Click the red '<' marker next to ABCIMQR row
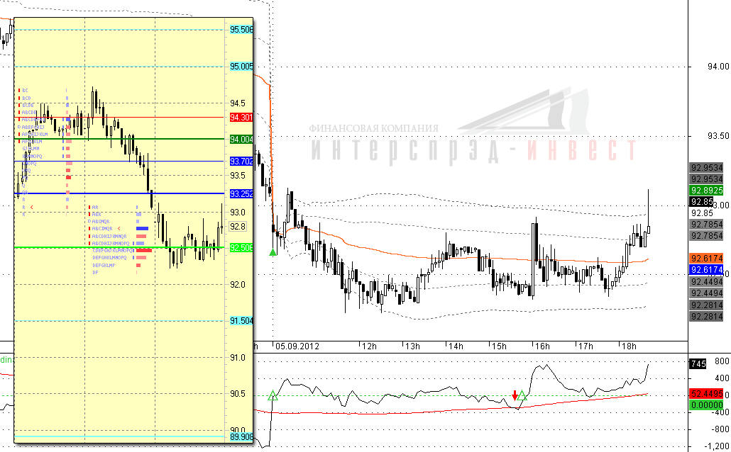Viewport: 731px width, 452px height. pyautogui.click(x=119, y=229)
